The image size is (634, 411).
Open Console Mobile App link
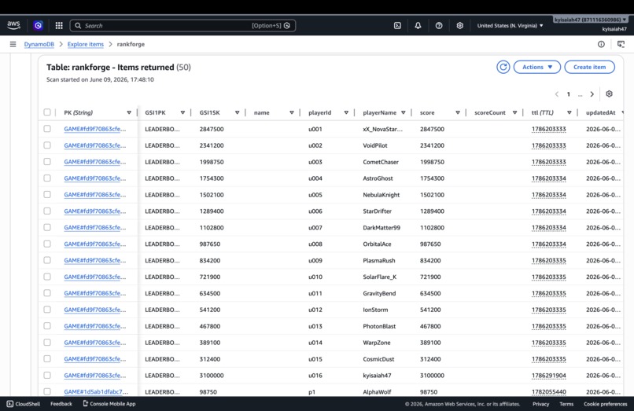(109, 404)
